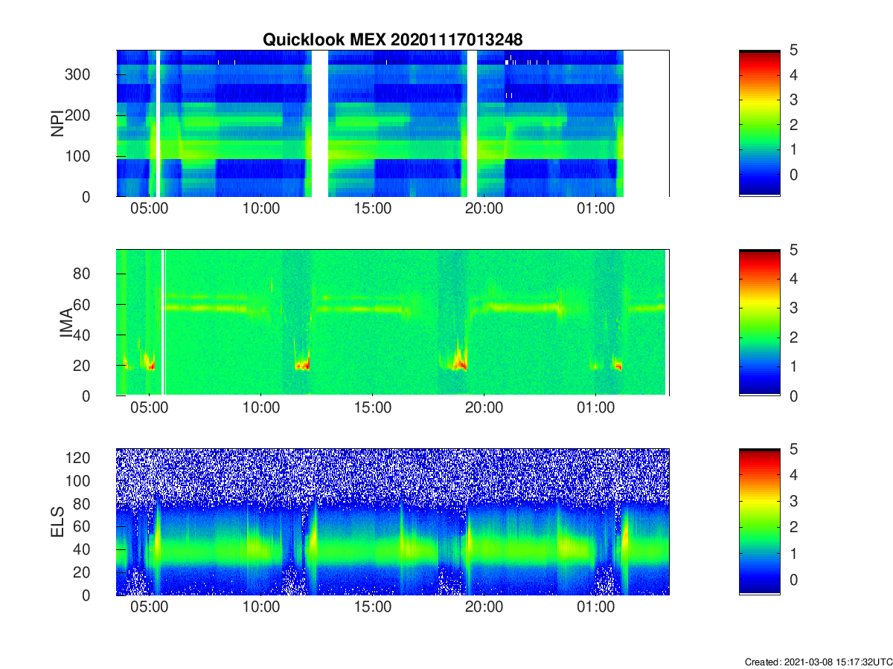Click the 01:00 tick under NPI plot
Viewport: 893px width, 669px height.
pyautogui.click(x=596, y=209)
